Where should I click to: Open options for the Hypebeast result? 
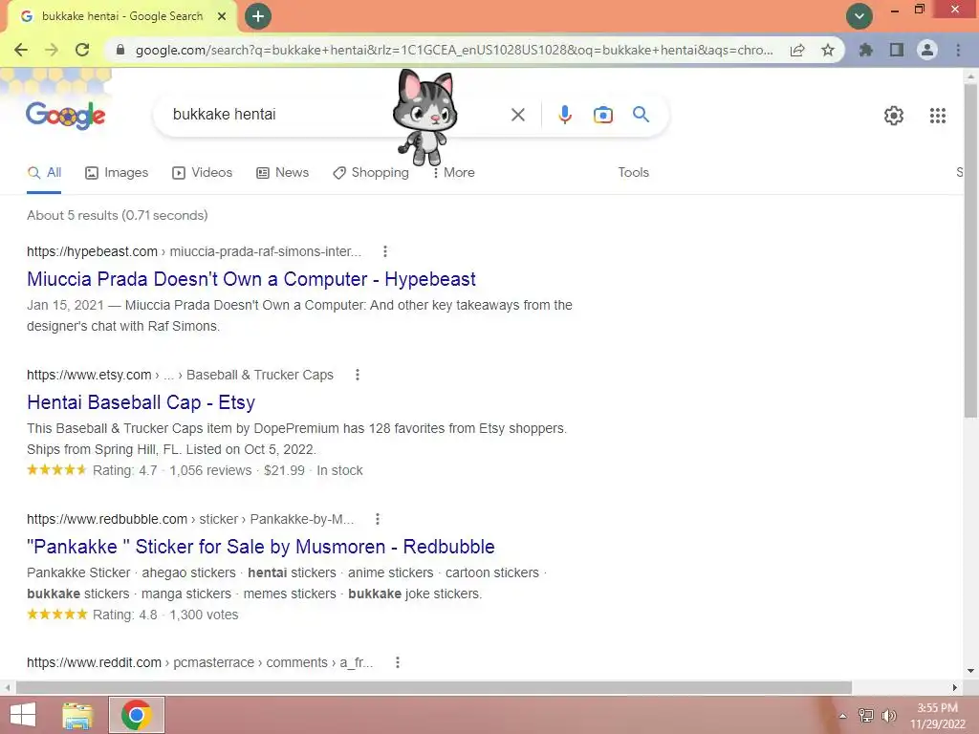coord(385,251)
